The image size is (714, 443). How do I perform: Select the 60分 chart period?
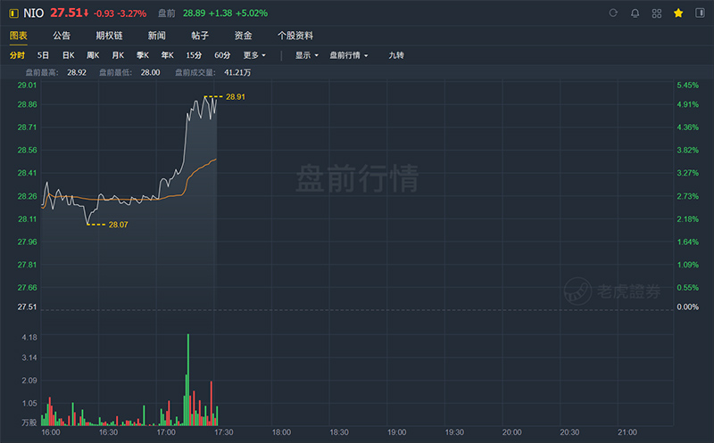click(x=222, y=55)
